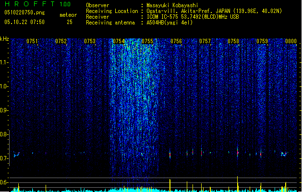Click the 0752 time marker

[61, 41]
